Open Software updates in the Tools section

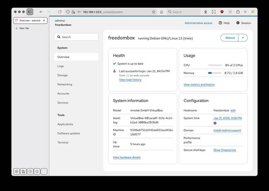point(69,133)
